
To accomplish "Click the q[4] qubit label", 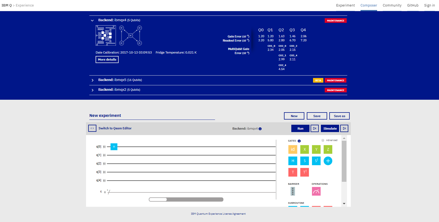I will pos(99,180).
